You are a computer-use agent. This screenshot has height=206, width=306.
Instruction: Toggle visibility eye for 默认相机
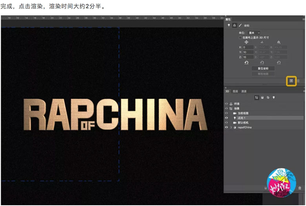point(226,123)
